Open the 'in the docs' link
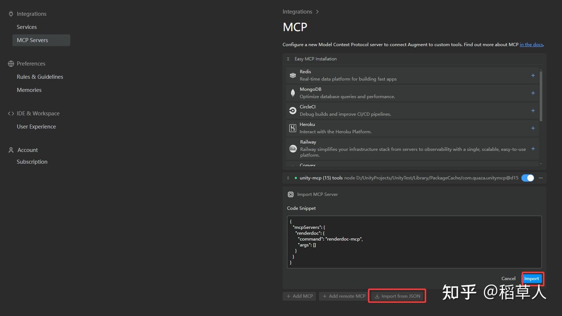 tap(531, 44)
